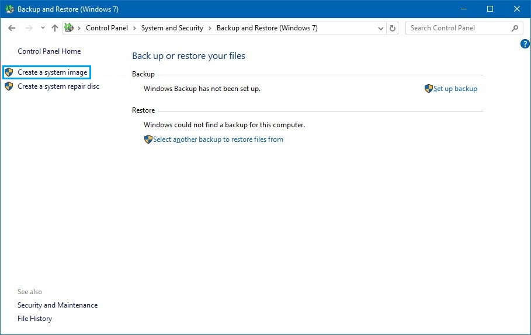Maximize the Backup and Restore window
531x335 pixels.
[490, 9]
